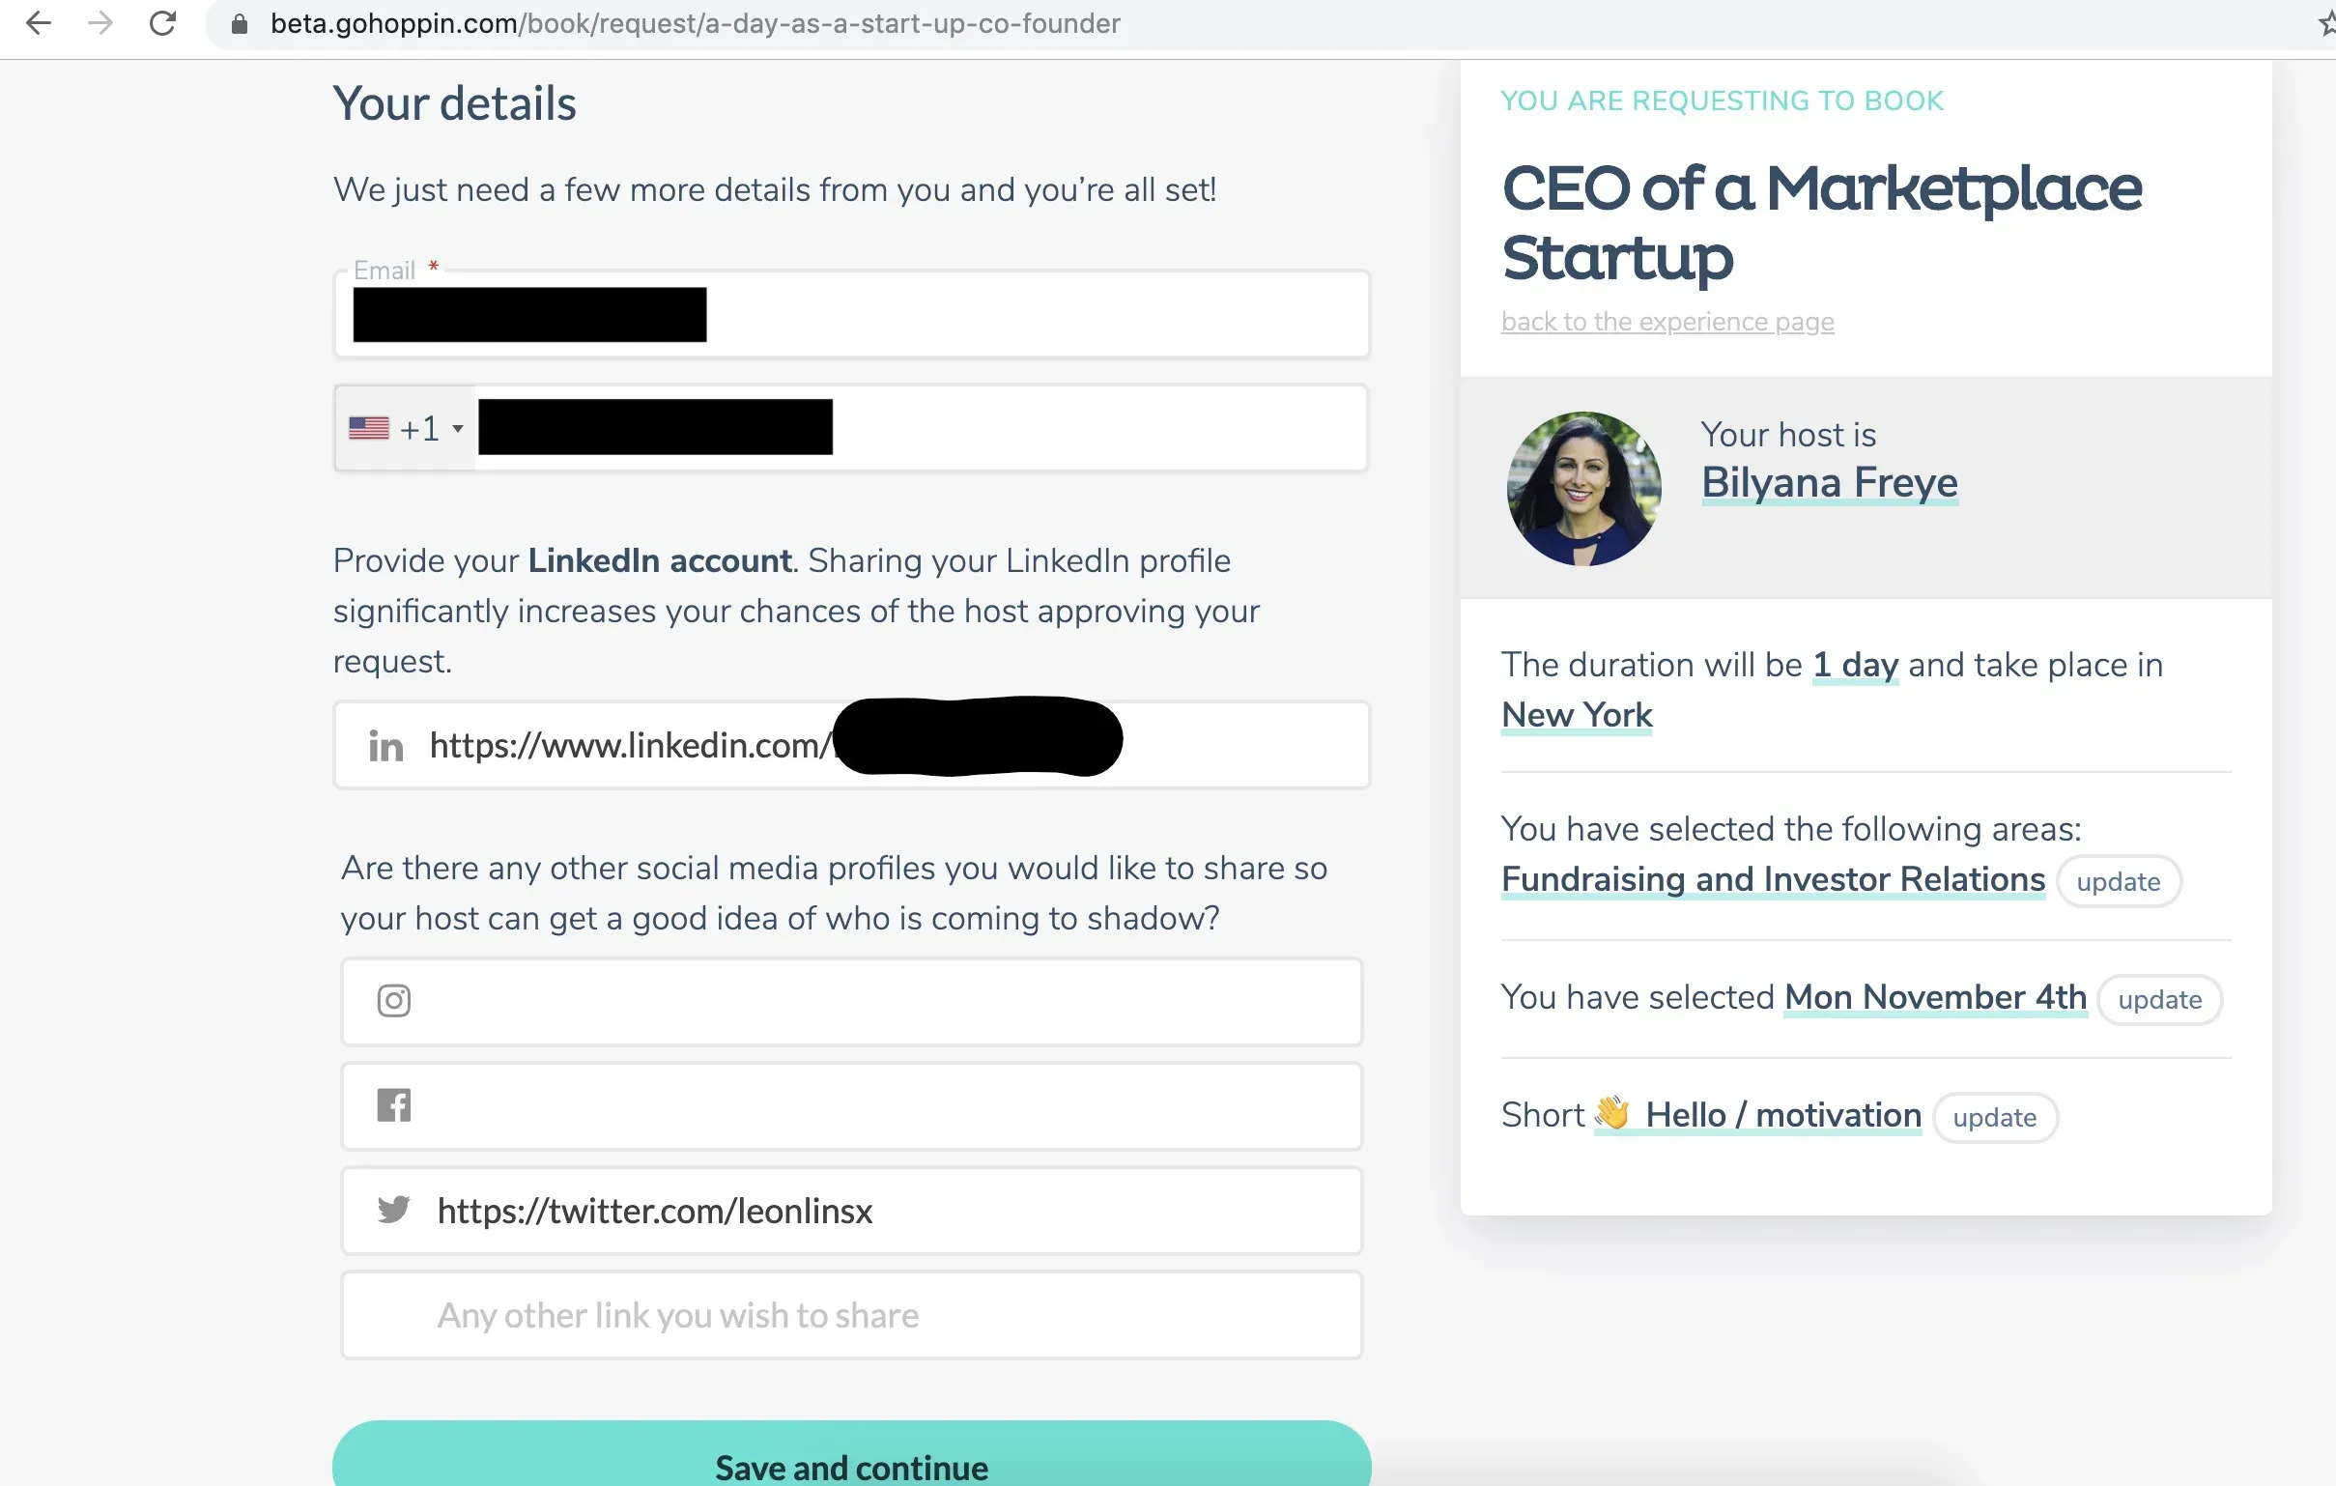Click the LinkedIn logo icon
The width and height of the screenshot is (2336, 1486).
[x=385, y=746]
